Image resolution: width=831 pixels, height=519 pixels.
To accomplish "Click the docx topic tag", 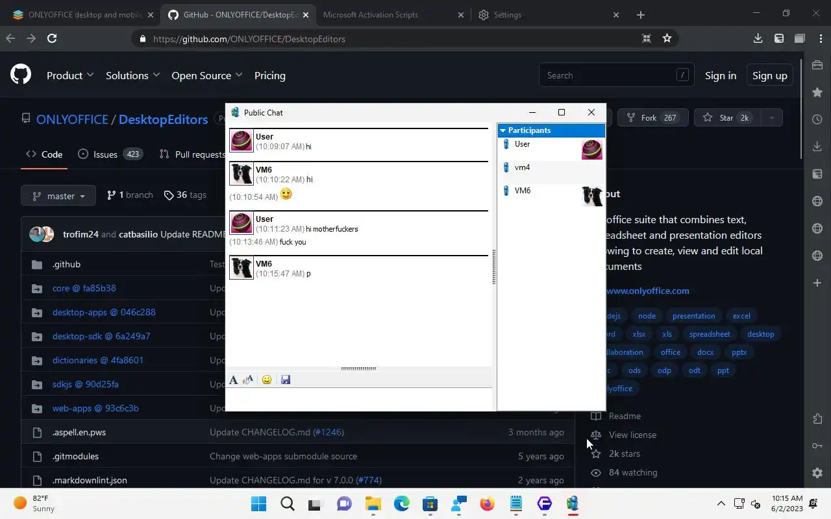I will click(x=705, y=352).
